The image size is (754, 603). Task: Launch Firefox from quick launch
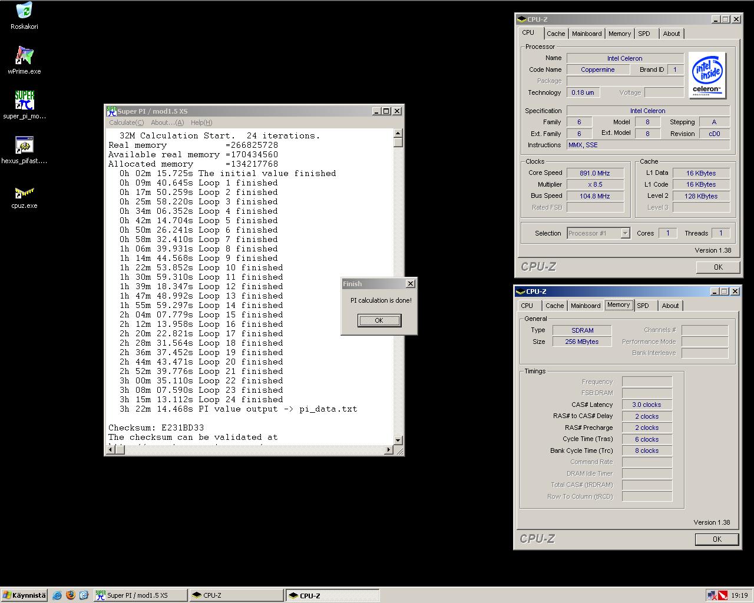coord(71,595)
